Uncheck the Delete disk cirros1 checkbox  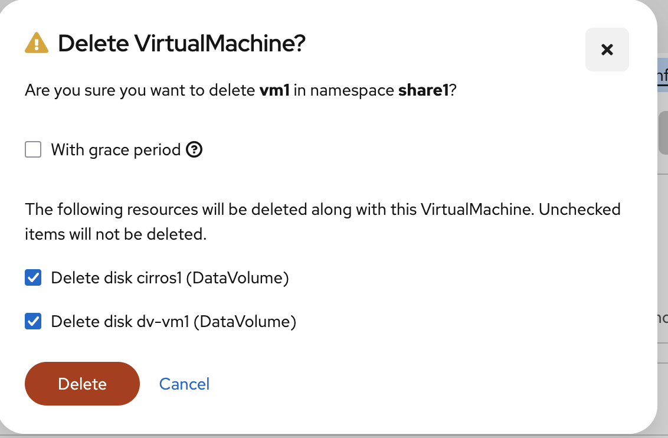pos(33,277)
